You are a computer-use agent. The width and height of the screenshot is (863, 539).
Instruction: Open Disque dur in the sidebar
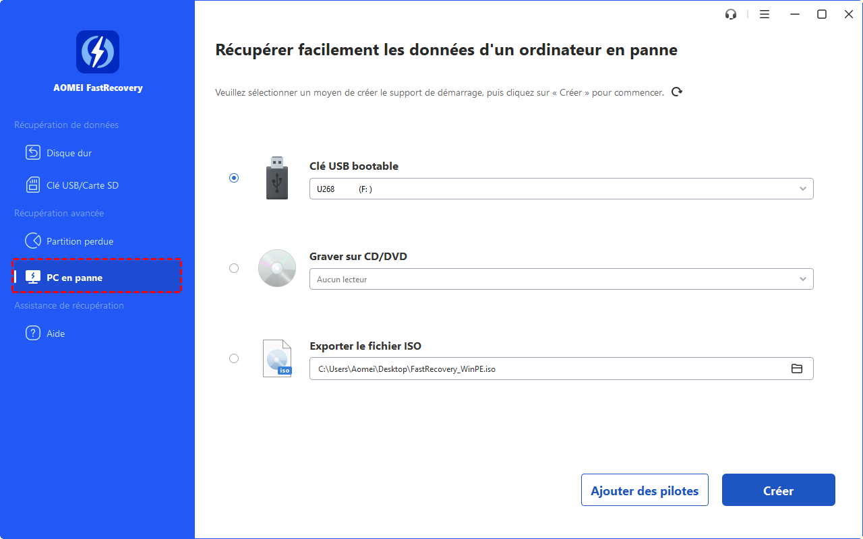pyautogui.click(x=69, y=153)
